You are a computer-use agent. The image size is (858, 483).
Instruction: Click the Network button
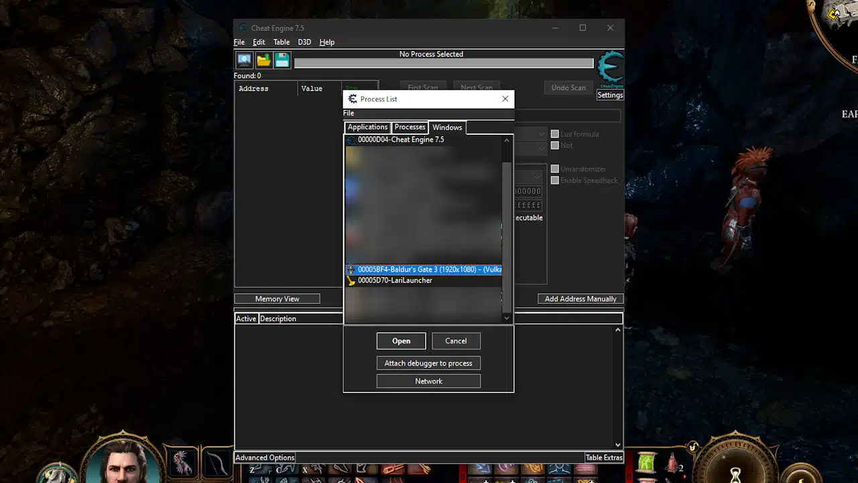point(428,381)
